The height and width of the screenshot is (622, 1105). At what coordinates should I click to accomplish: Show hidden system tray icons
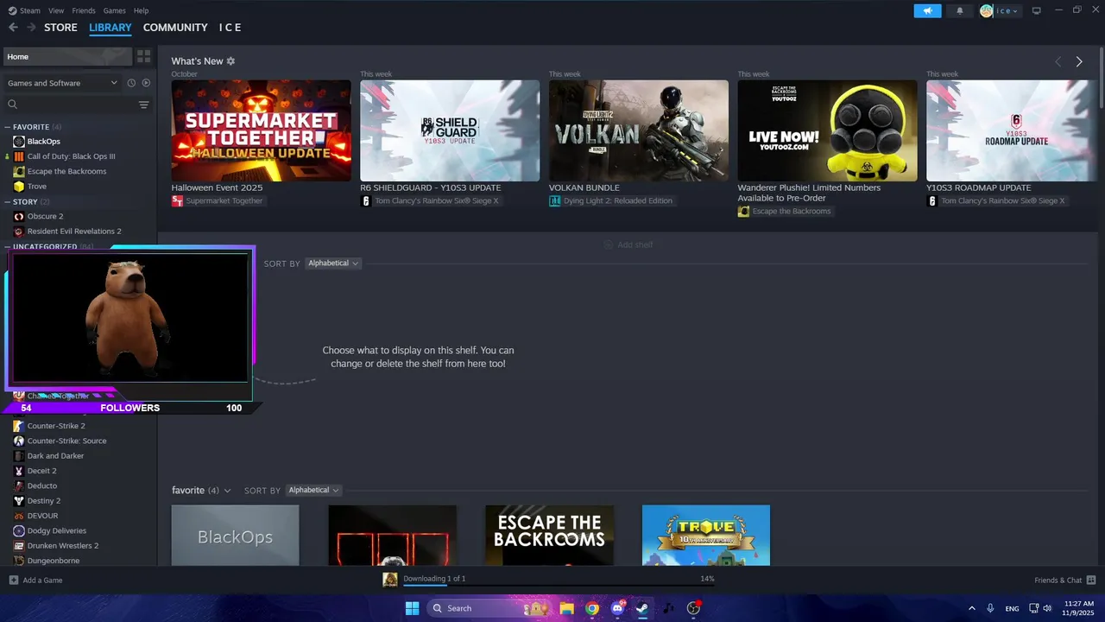pos(972,608)
